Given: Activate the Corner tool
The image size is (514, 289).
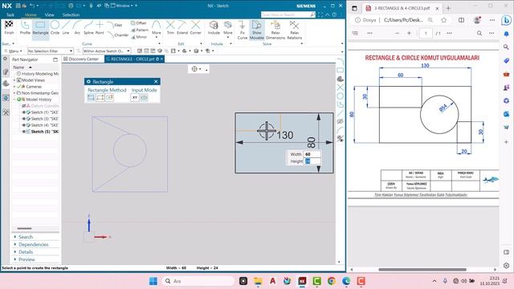Looking at the screenshot, I should [x=195, y=27].
